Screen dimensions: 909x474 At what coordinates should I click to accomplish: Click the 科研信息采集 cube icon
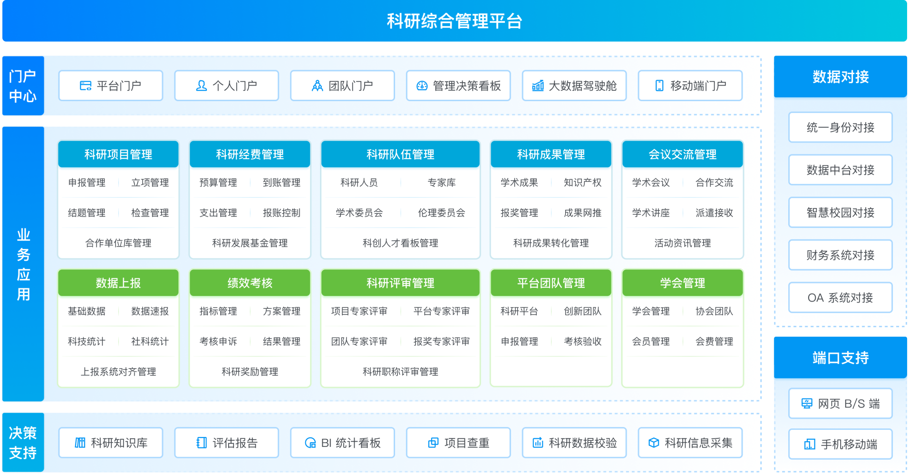click(x=654, y=443)
